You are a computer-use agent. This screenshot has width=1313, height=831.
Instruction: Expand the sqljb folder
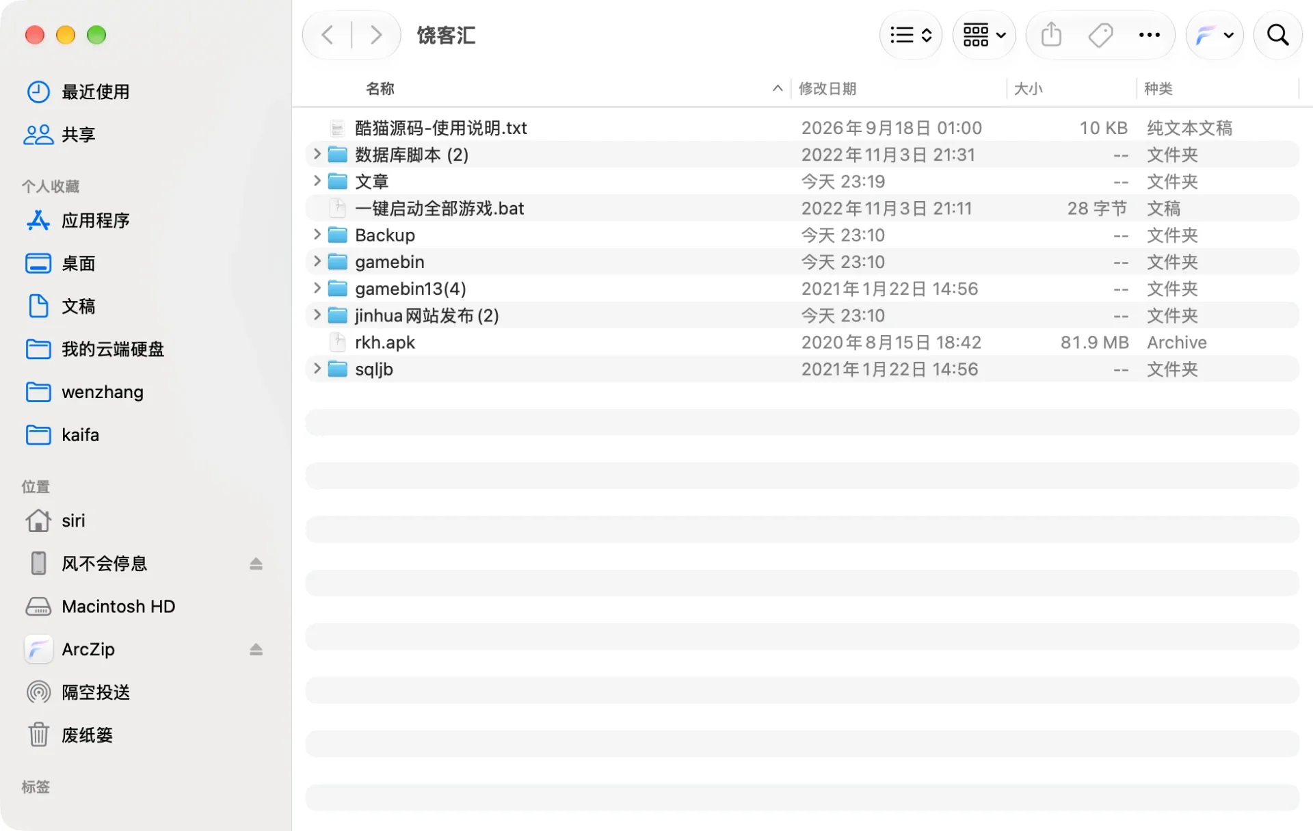point(317,369)
